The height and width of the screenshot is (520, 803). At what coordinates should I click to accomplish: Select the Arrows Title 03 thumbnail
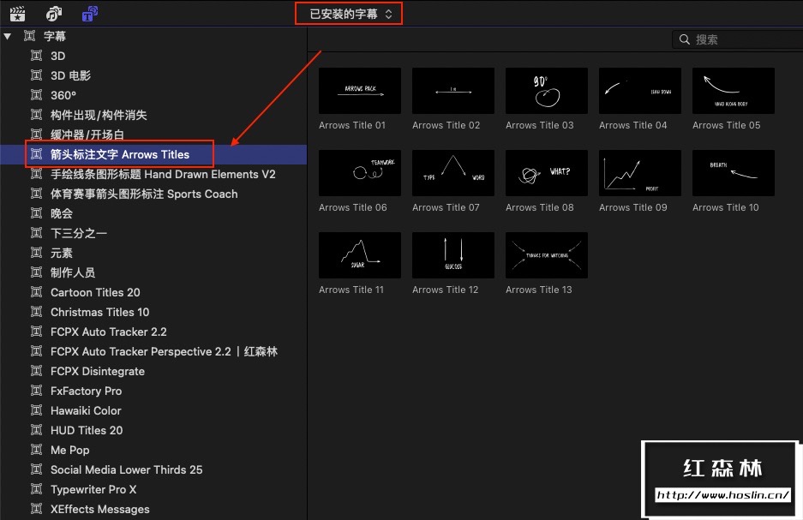[547, 91]
